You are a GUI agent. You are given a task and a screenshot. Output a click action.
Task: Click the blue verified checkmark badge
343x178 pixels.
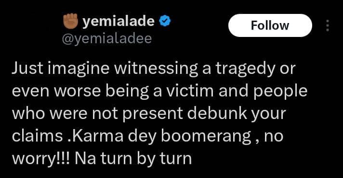[x=165, y=21]
